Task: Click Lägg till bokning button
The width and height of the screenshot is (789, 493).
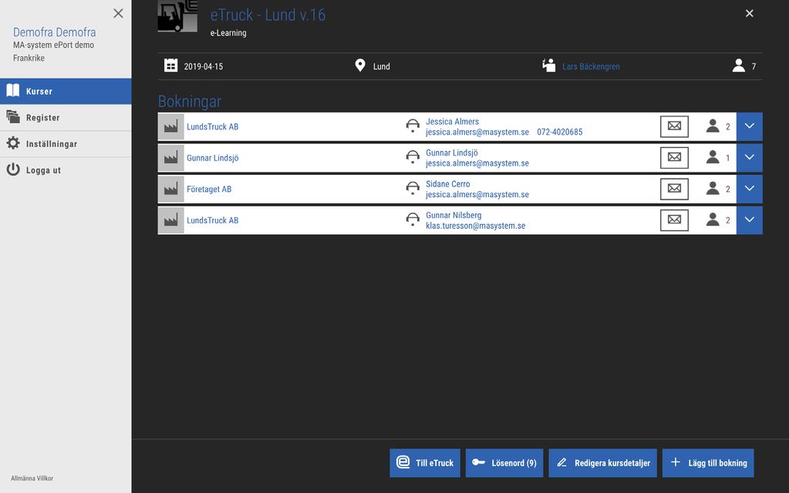Action: (x=708, y=463)
